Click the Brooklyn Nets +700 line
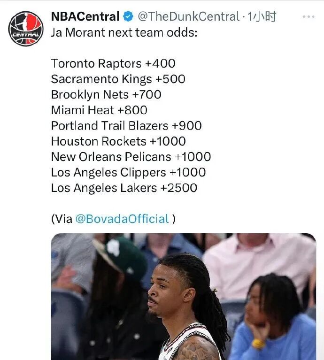The width and height of the screenshot is (324, 360). click(106, 94)
